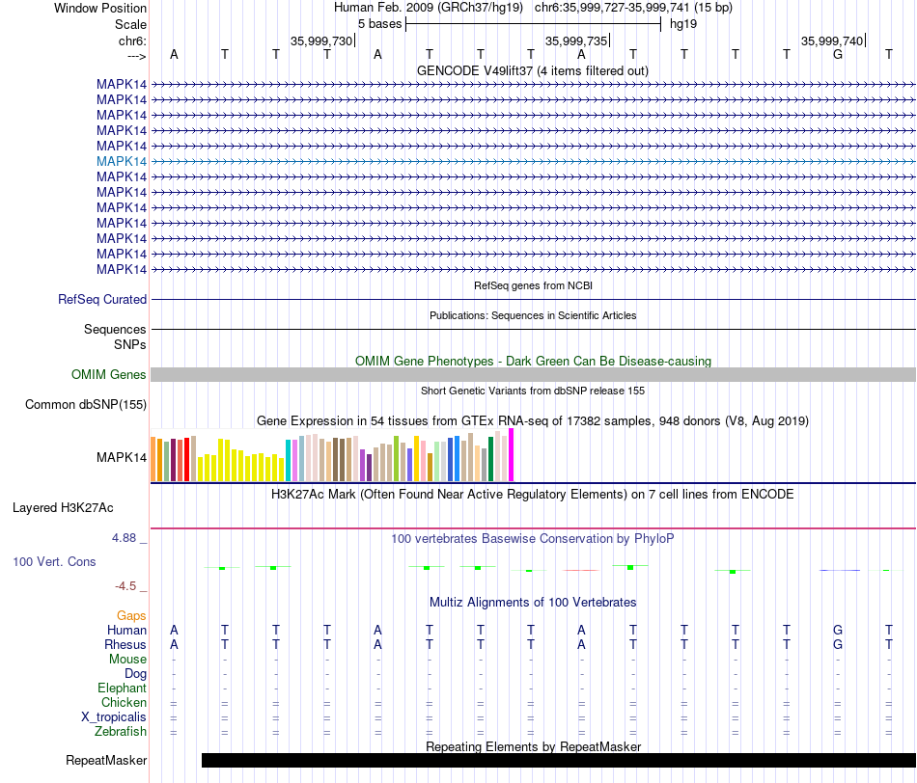Click the blue PhyloP conservation bar
This screenshot has height=783, width=917.
[x=840, y=570]
